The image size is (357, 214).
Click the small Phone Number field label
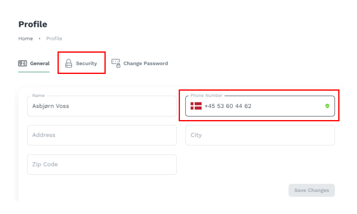click(206, 96)
